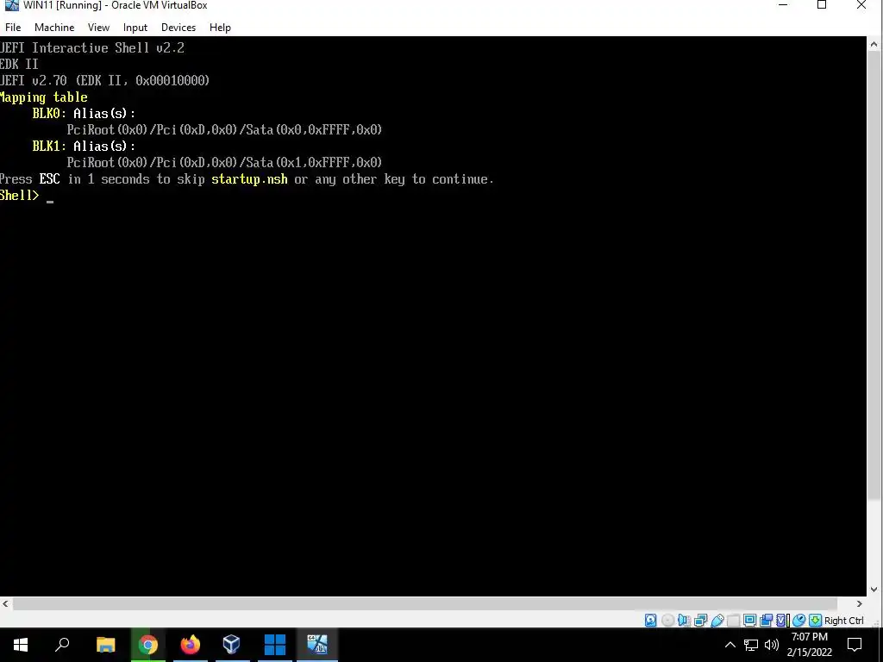
Task: Click the VirtualBox window title icon
Action: 11,6
